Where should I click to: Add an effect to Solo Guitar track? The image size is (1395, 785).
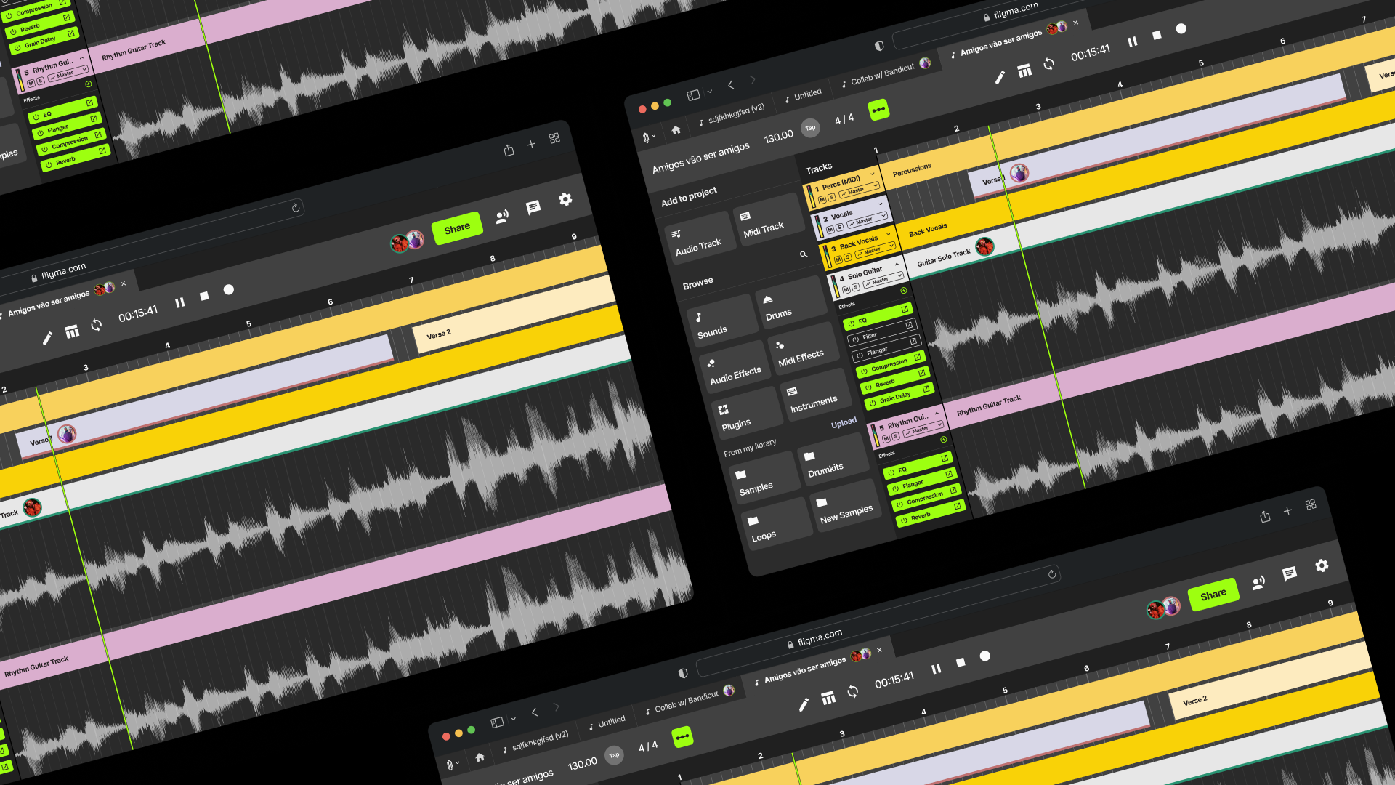tap(904, 291)
